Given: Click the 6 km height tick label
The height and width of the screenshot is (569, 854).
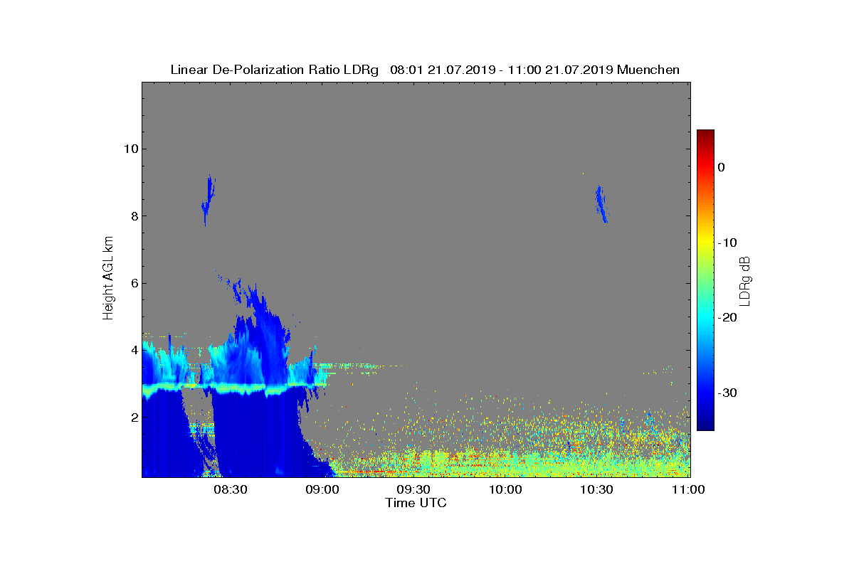Looking at the screenshot, I should pos(134,283).
